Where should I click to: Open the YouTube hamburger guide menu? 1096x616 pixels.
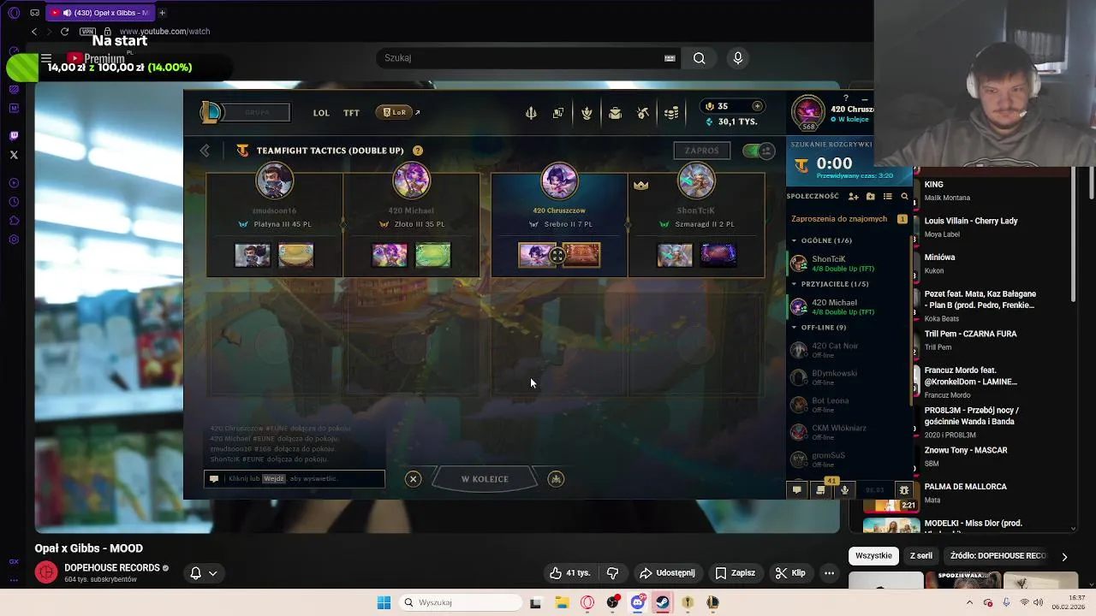[46, 58]
